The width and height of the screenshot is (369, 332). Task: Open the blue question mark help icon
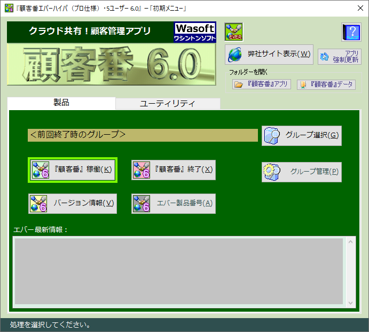coord(351,33)
